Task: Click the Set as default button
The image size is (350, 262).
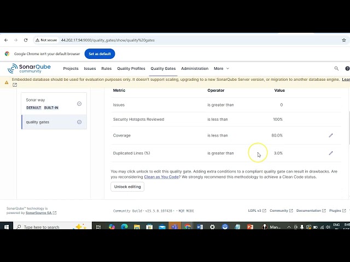Action: click(x=100, y=53)
